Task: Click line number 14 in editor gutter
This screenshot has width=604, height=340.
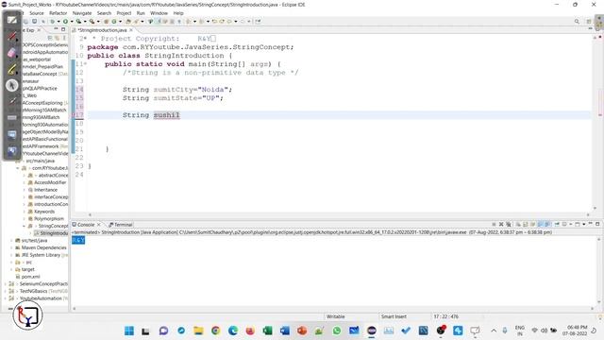Action: tap(79, 90)
